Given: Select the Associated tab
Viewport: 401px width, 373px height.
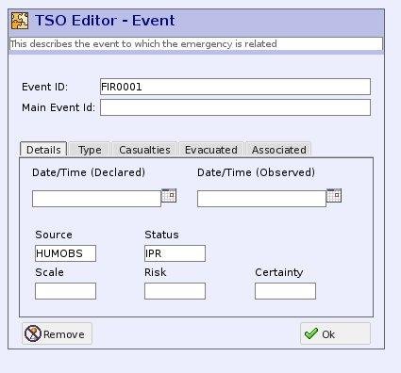Looking at the screenshot, I should coord(279,150).
